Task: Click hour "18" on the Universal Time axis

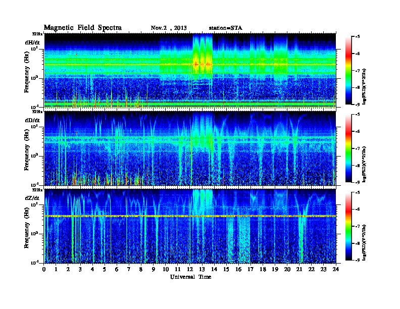Action: tap(263, 269)
